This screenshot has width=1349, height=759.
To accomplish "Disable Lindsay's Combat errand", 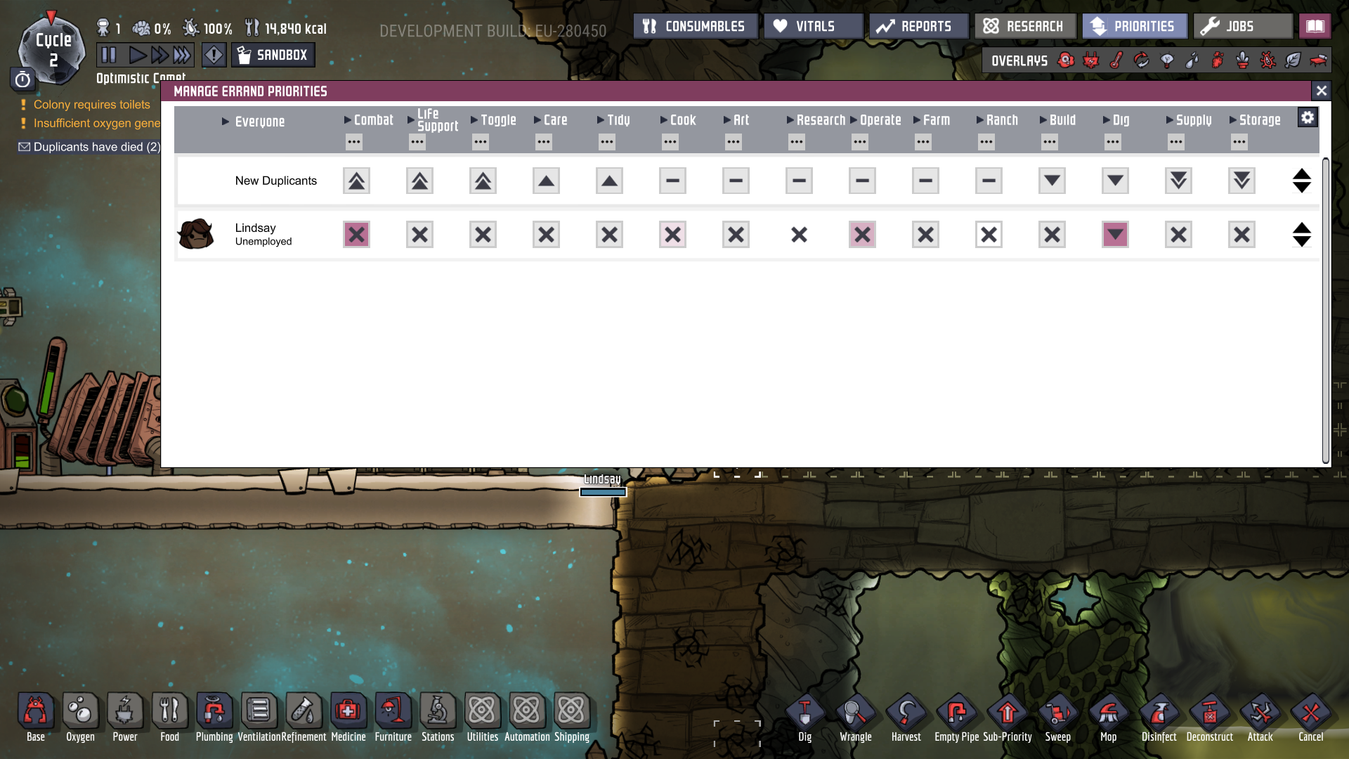I will [356, 234].
